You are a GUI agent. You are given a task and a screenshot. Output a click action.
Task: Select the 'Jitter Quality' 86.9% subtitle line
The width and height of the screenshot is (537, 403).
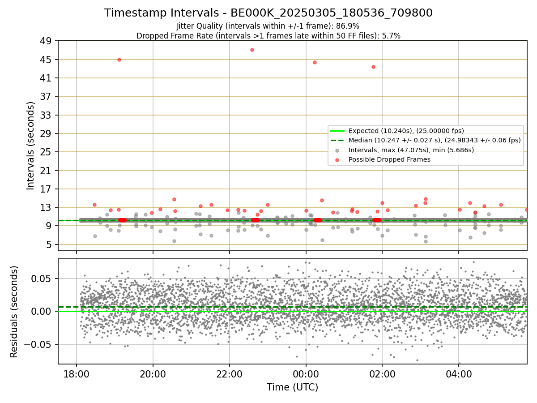[x=268, y=26]
